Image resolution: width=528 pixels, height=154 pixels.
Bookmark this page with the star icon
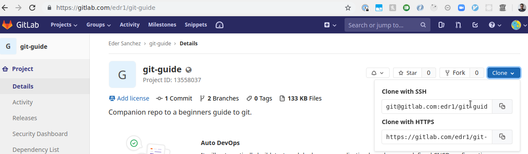[x=348, y=8]
